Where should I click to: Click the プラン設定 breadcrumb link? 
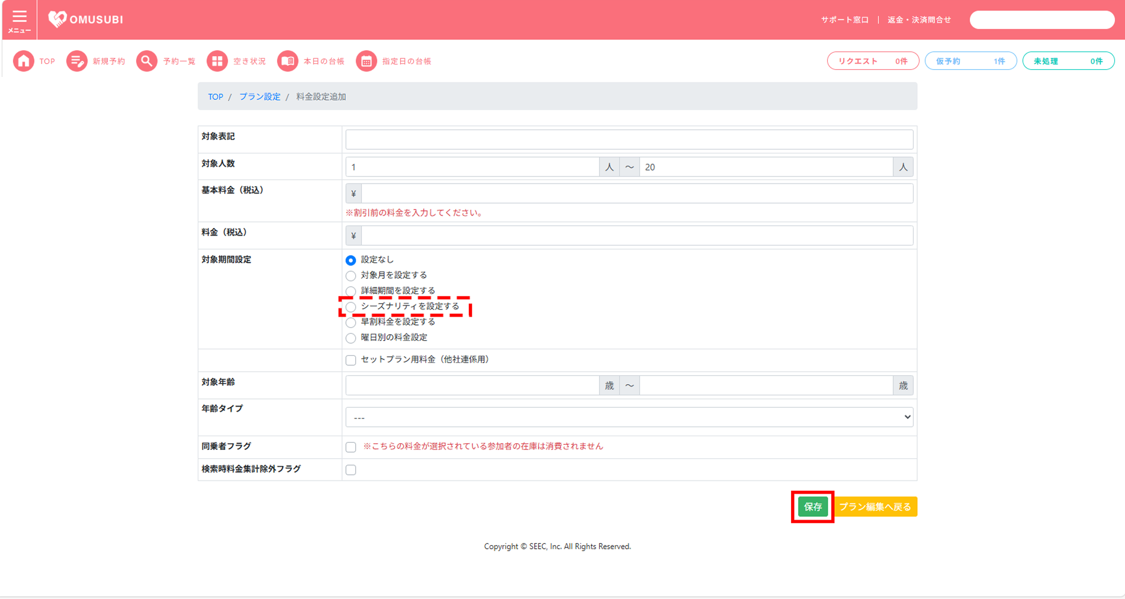click(260, 96)
